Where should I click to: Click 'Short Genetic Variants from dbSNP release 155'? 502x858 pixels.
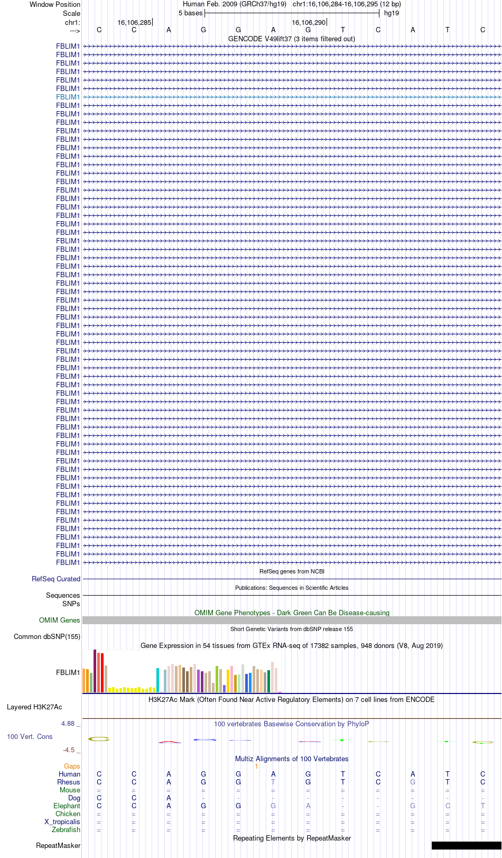click(x=292, y=629)
